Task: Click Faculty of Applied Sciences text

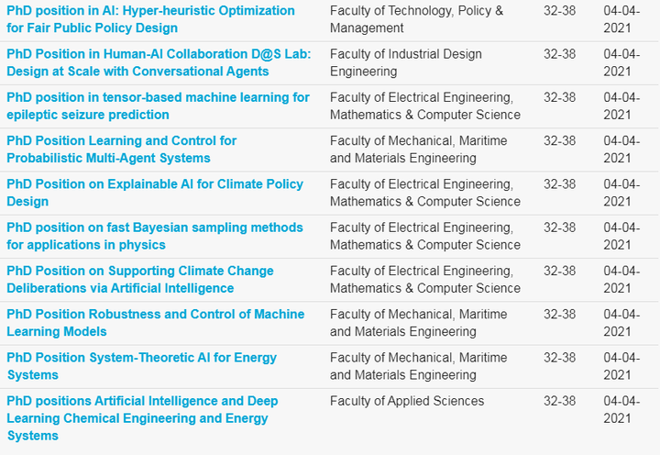Action: click(407, 401)
